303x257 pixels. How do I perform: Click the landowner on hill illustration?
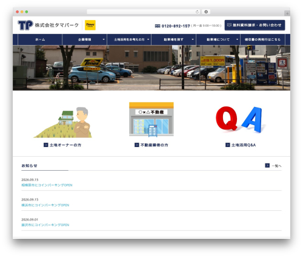62,122
